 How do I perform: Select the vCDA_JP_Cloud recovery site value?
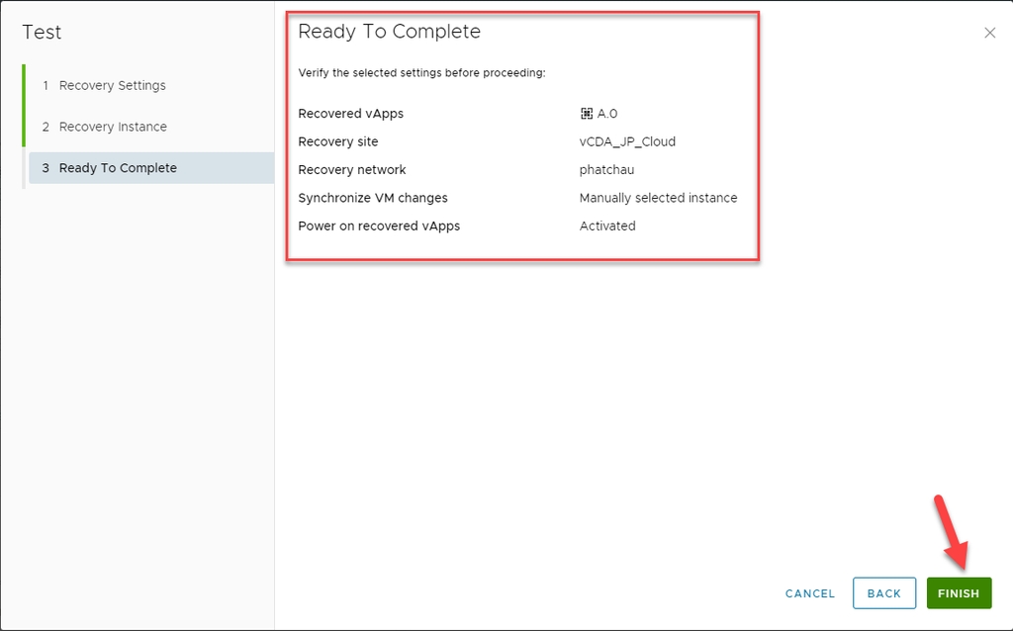[627, 141]
